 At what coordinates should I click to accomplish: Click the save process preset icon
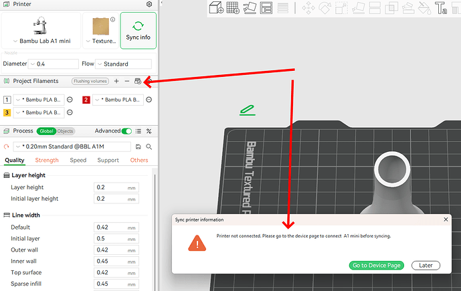click(x=139, y=147)
